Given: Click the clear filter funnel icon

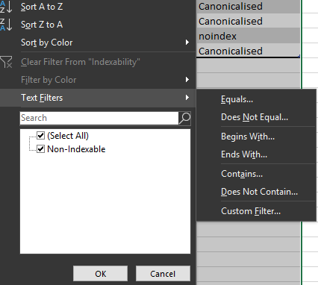Looking at the screenshot, I should pyautogui.click(x=6, y=62).
